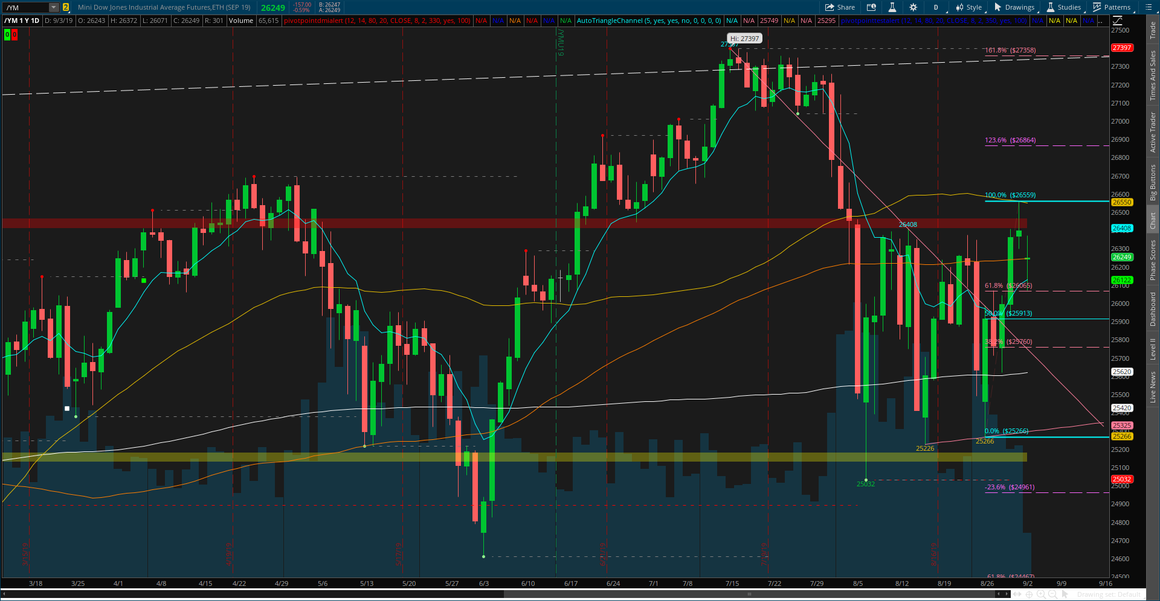Open the flask icon in top toolbar
Viewport: 1160px width, 601px height.
pyautogui.click(x=892, y=7)
